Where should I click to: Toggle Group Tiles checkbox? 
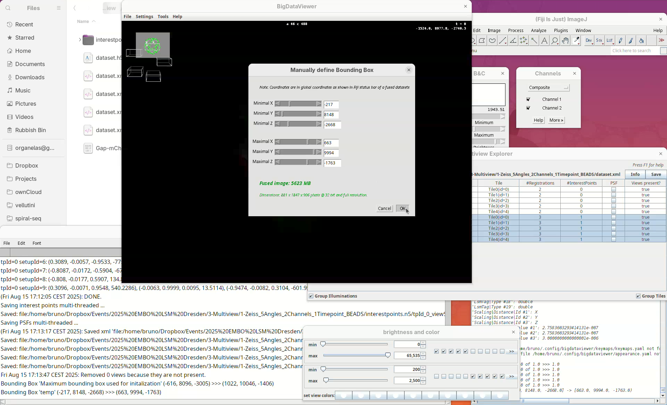pos(638,296)
